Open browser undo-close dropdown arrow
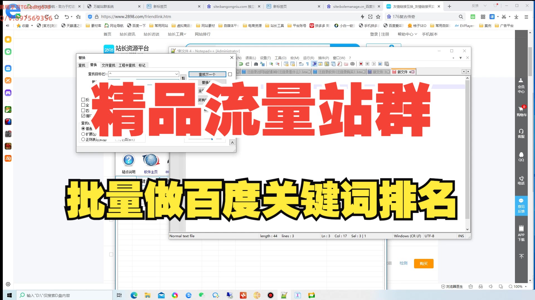Image resolution: width=535 pixels, height=300 pixels. 72,17
